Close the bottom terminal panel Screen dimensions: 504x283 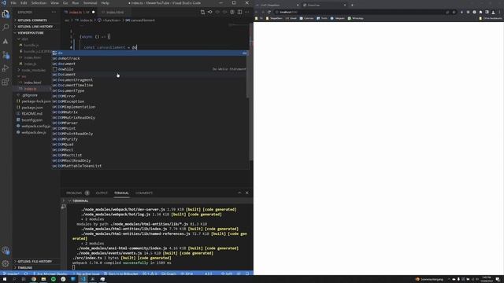(x=246, y=193)
